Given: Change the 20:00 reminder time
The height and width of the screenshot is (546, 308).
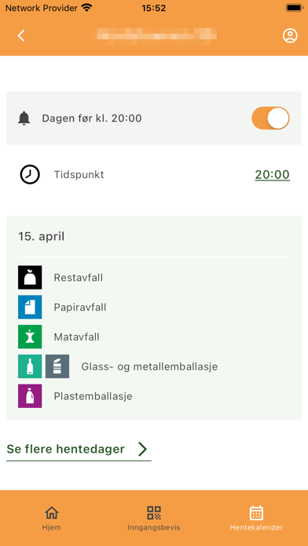Looking at the screenshot, I should click(x=272, y=174).
